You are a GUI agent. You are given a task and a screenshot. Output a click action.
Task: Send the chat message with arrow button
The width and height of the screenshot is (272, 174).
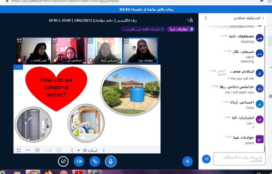click(x=206, y=159)
